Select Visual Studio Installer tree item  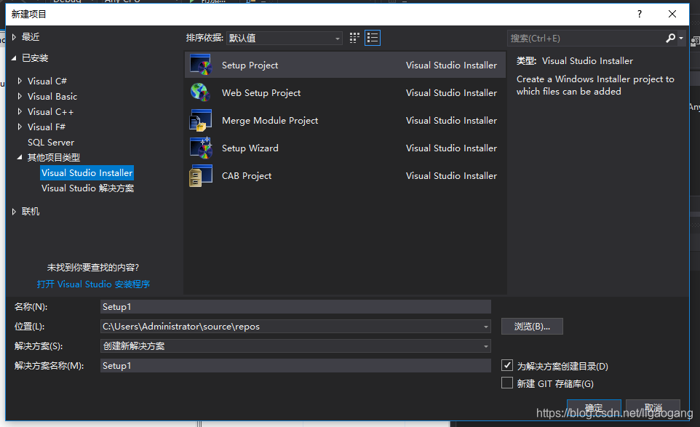(87, 172)
